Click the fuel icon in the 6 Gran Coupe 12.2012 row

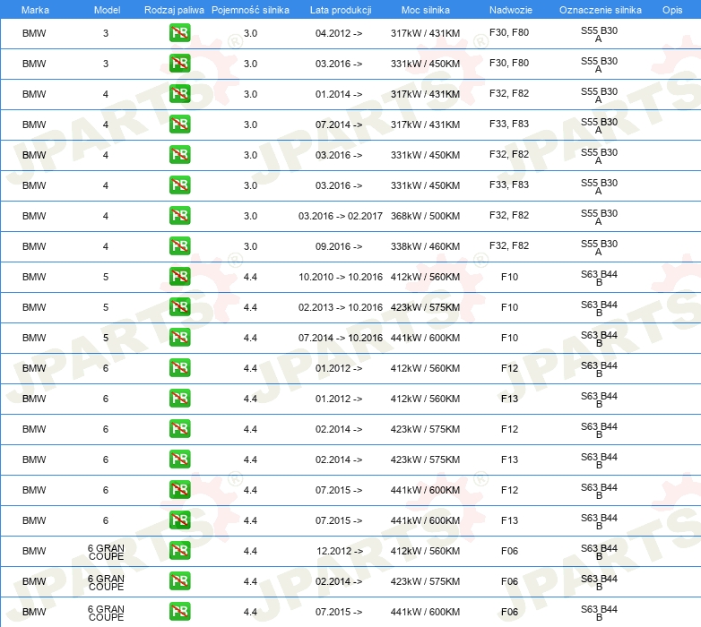[179, 551]
